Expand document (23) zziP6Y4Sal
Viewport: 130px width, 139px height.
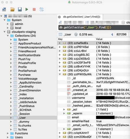(60, 47)
